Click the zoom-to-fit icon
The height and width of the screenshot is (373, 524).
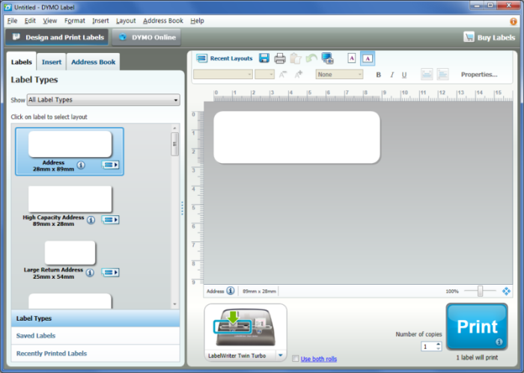[506, 292]
